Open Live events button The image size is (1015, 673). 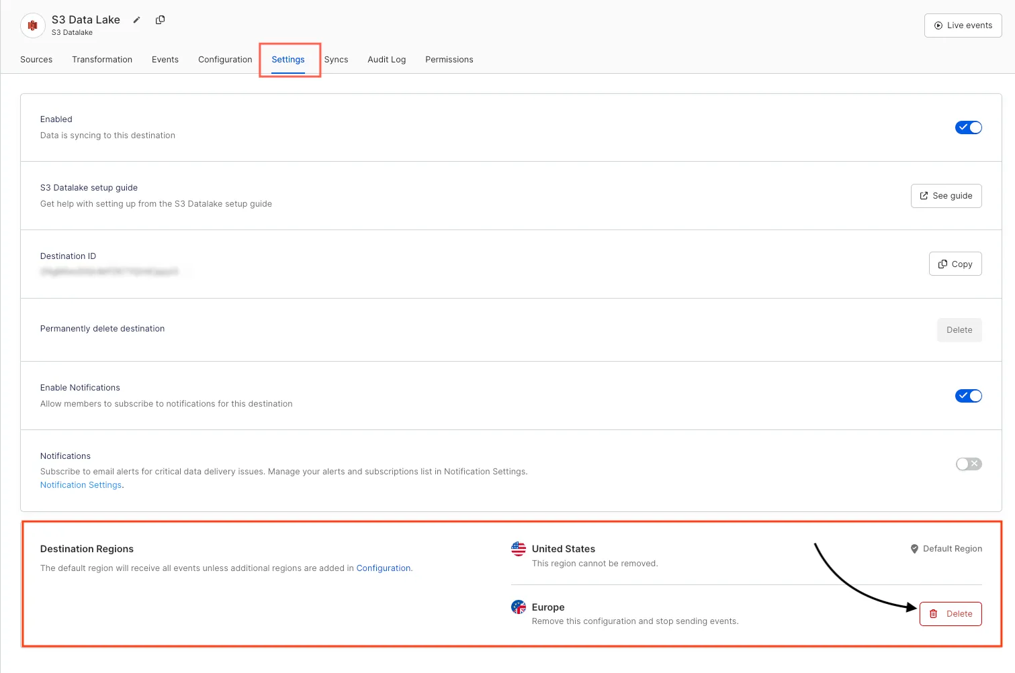click(x=963, y=25)
